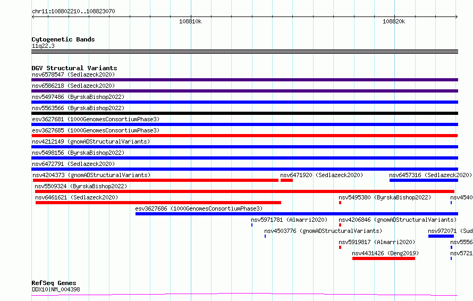Open the nsv5497486 (ByrskaBishop2022) variant label
473x301 pixels.
78,97
